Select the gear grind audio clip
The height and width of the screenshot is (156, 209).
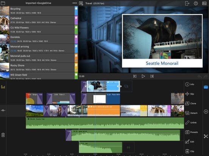(x=126, y=135)
